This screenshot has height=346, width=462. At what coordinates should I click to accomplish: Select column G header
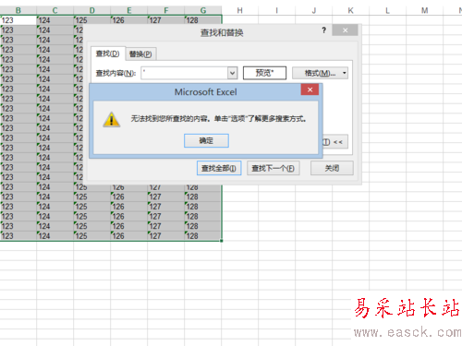coord(202,10)
